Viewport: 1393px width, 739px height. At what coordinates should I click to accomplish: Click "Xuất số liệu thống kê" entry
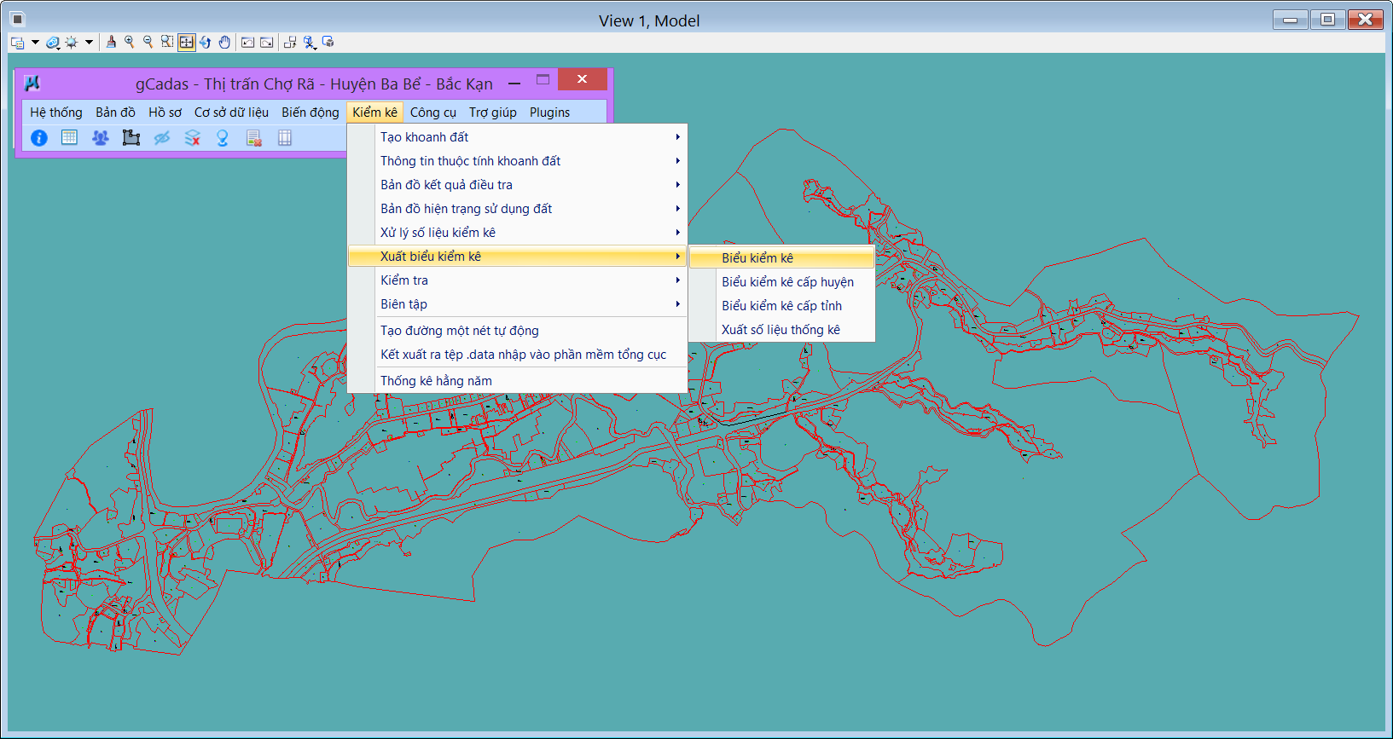[781, 330]
